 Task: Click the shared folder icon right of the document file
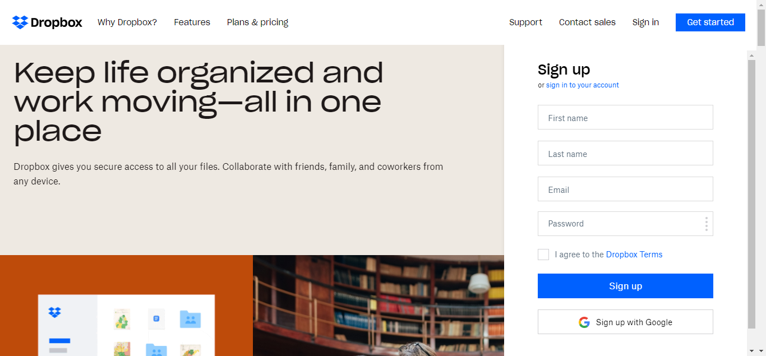pos(190,319)
